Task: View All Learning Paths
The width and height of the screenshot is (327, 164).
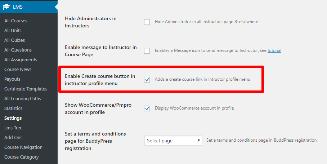Action: pos(23,99)
